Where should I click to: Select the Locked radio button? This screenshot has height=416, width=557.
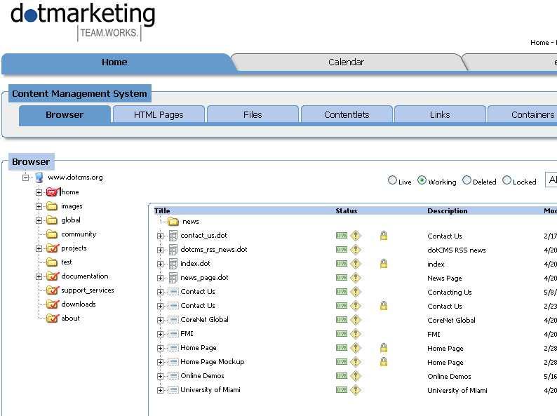pyautogui.click(x=507, y=181)
